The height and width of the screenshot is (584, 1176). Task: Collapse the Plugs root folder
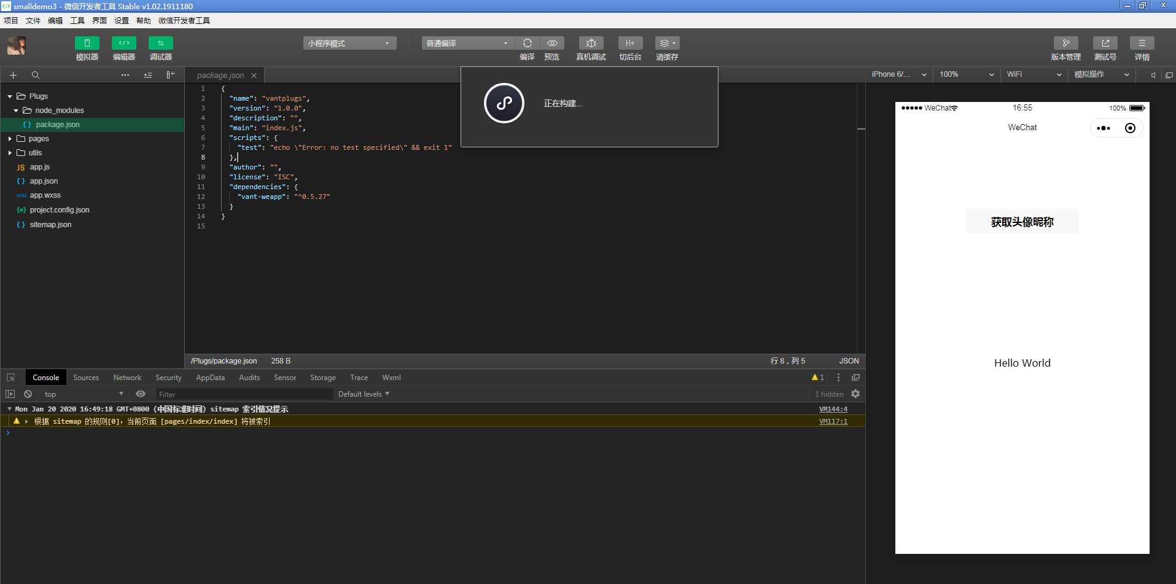pyautogui.click(x=10, y=96)
